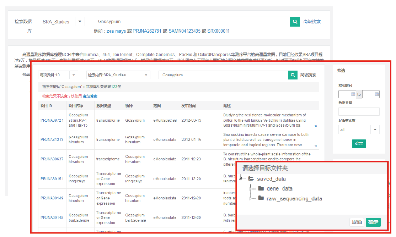The height and width of the screenshot is (237, 396).
Task: Select the raw_sequencing_data folder entry
Action: click(x=294, y=199)
